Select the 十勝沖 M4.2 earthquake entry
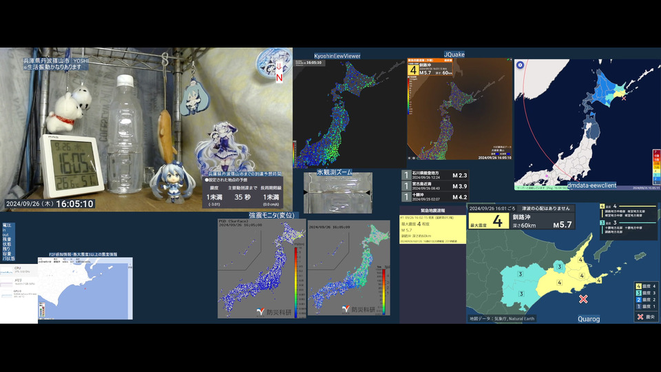 pos(435,197)
